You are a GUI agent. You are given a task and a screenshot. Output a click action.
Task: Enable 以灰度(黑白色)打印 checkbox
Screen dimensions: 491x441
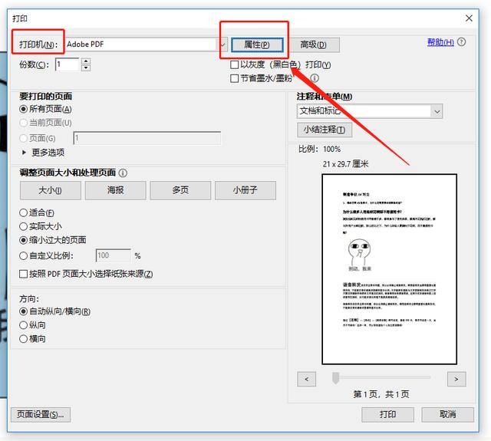[234, 64]
